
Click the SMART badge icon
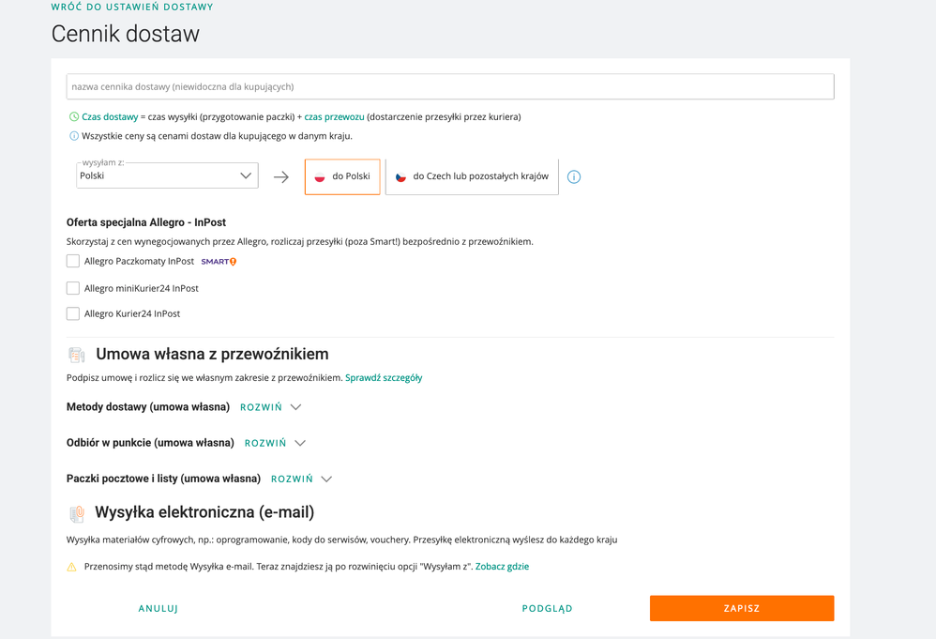(219, 262)
